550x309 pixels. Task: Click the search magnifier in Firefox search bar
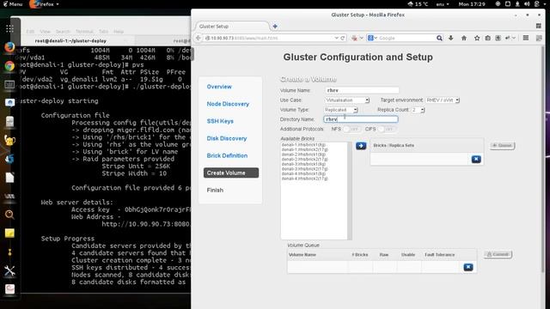click(439, 38)
